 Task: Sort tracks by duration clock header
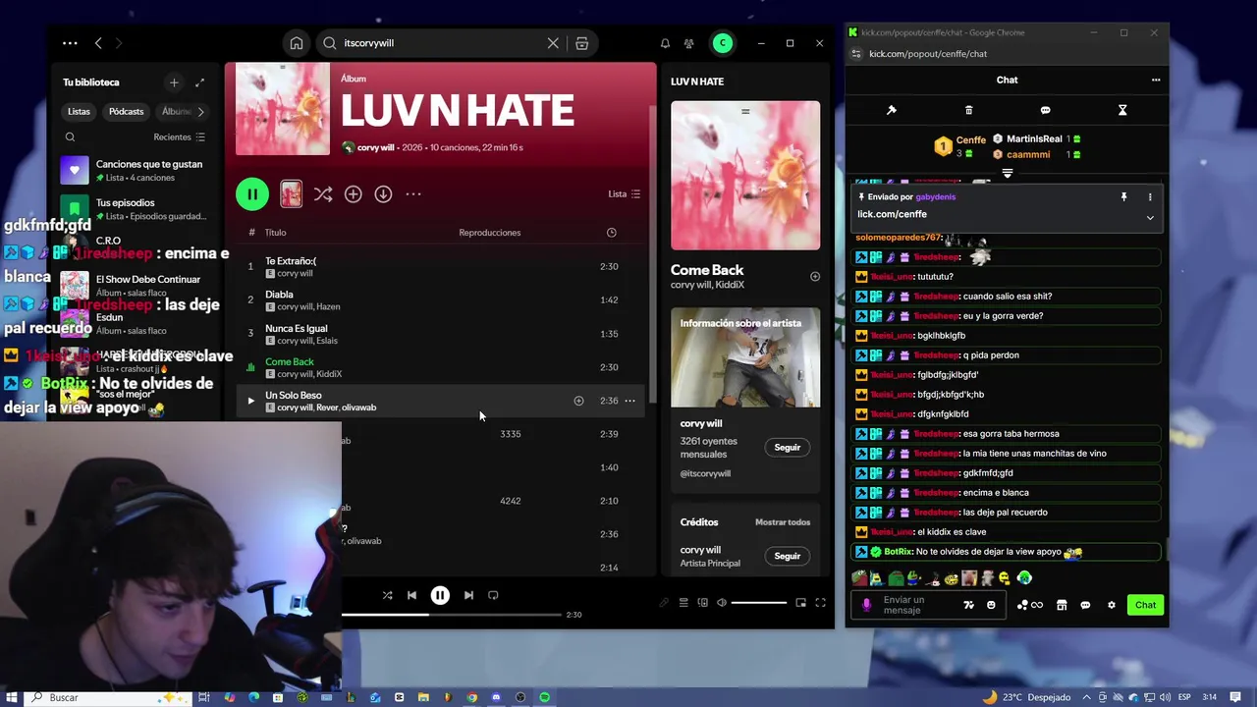pos(611,233)
